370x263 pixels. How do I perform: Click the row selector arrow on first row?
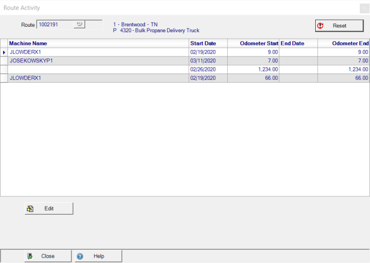pyautogui.click(x=4, y=52)
